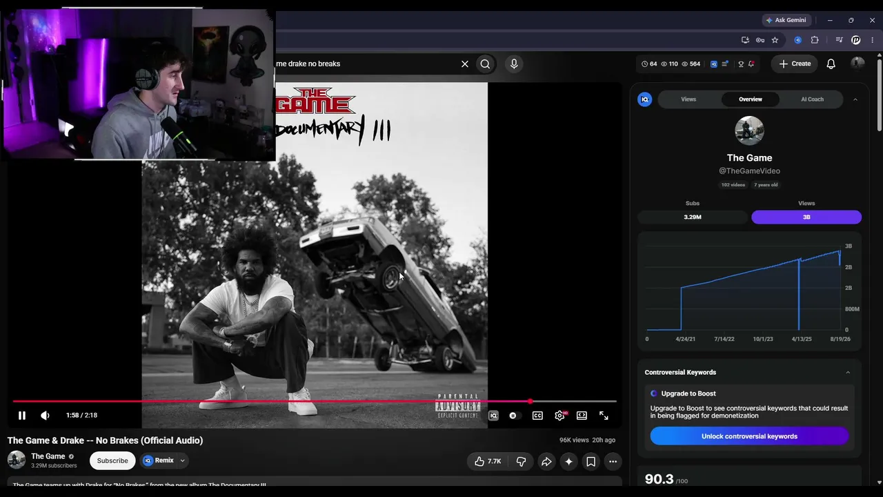Select the Overview tab
Viewport: 883px width, 497px height.
751,99
